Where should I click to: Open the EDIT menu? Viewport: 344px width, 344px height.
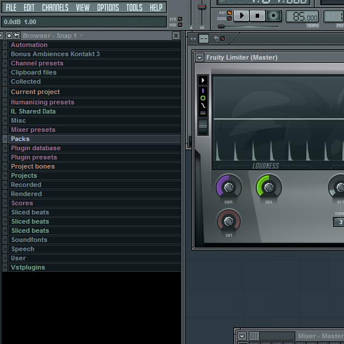click(29, 7)
